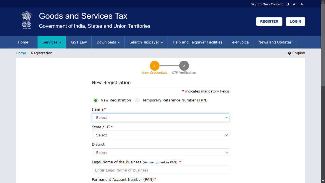This screenshot has height=183, width=325.
Task: Click the globe language icon
Action: (x=289, y=53)
